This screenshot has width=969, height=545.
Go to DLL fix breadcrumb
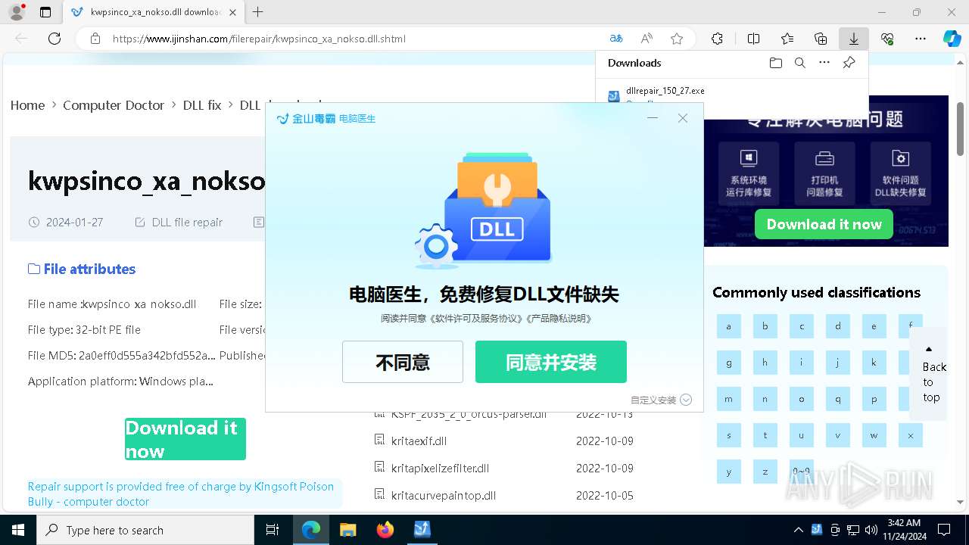click(202, 105)
